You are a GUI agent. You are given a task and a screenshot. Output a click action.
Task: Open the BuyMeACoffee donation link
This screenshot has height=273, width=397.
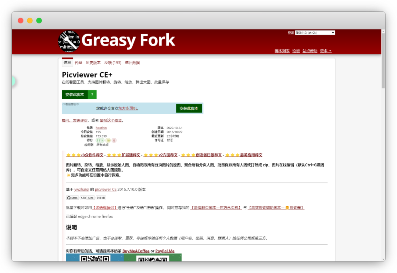[136, 251]
